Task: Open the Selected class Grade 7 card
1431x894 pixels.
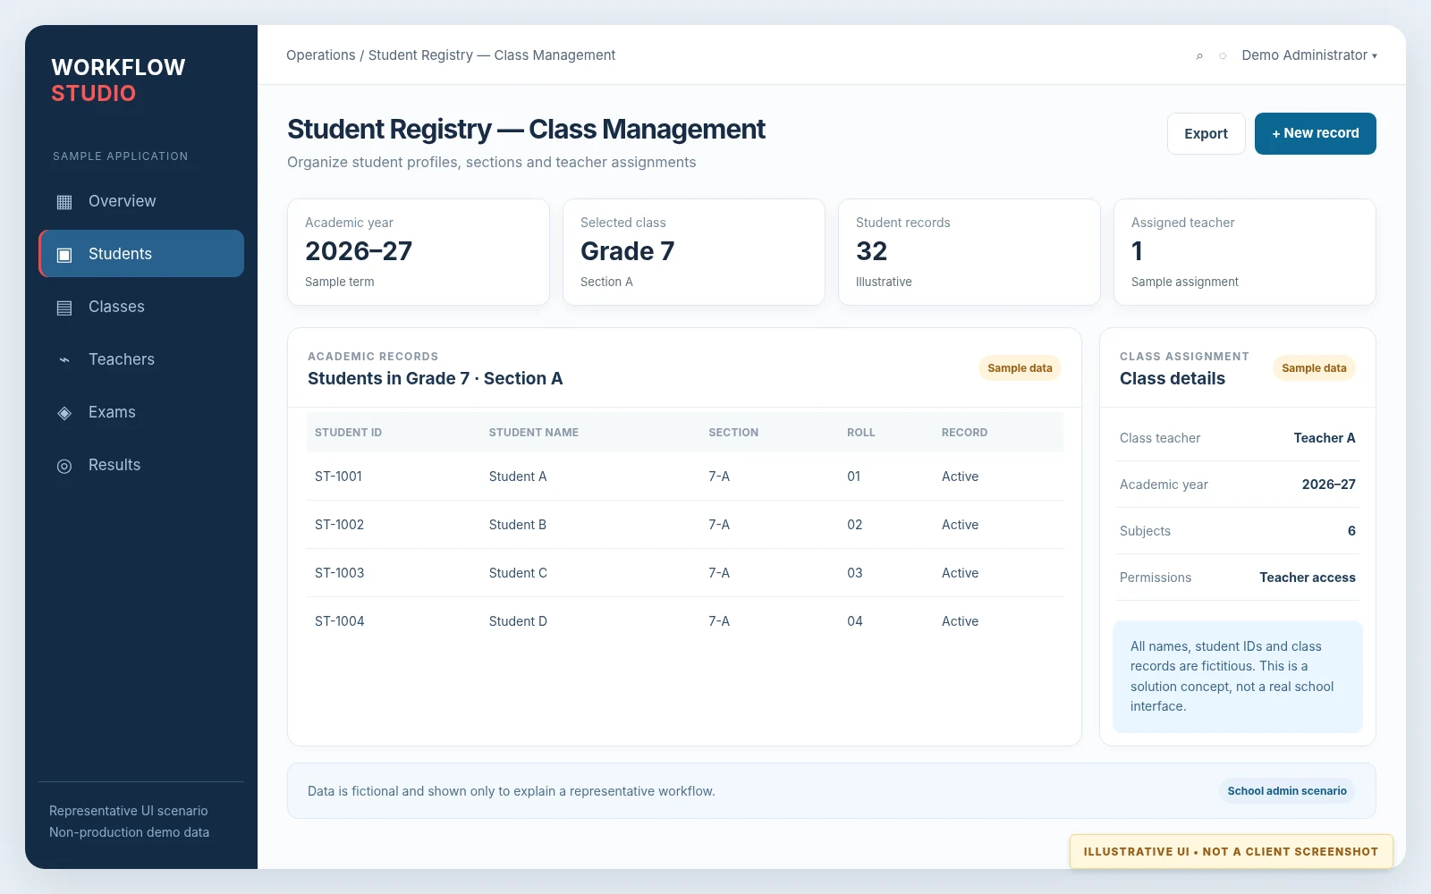Action: [x=694, y=252]
